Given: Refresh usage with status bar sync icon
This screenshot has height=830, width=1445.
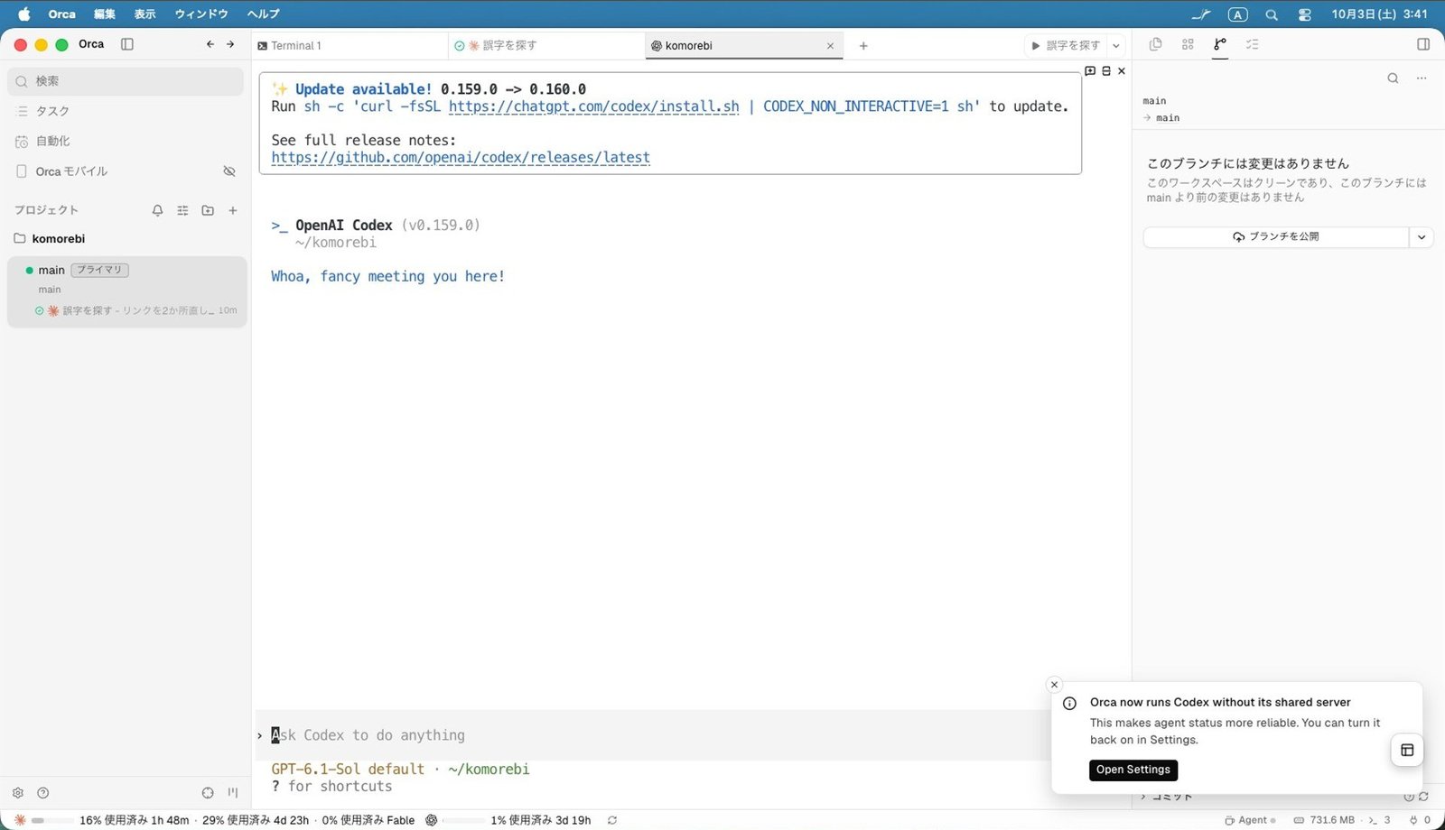Looking at the screenshot, I should (612, 820).
